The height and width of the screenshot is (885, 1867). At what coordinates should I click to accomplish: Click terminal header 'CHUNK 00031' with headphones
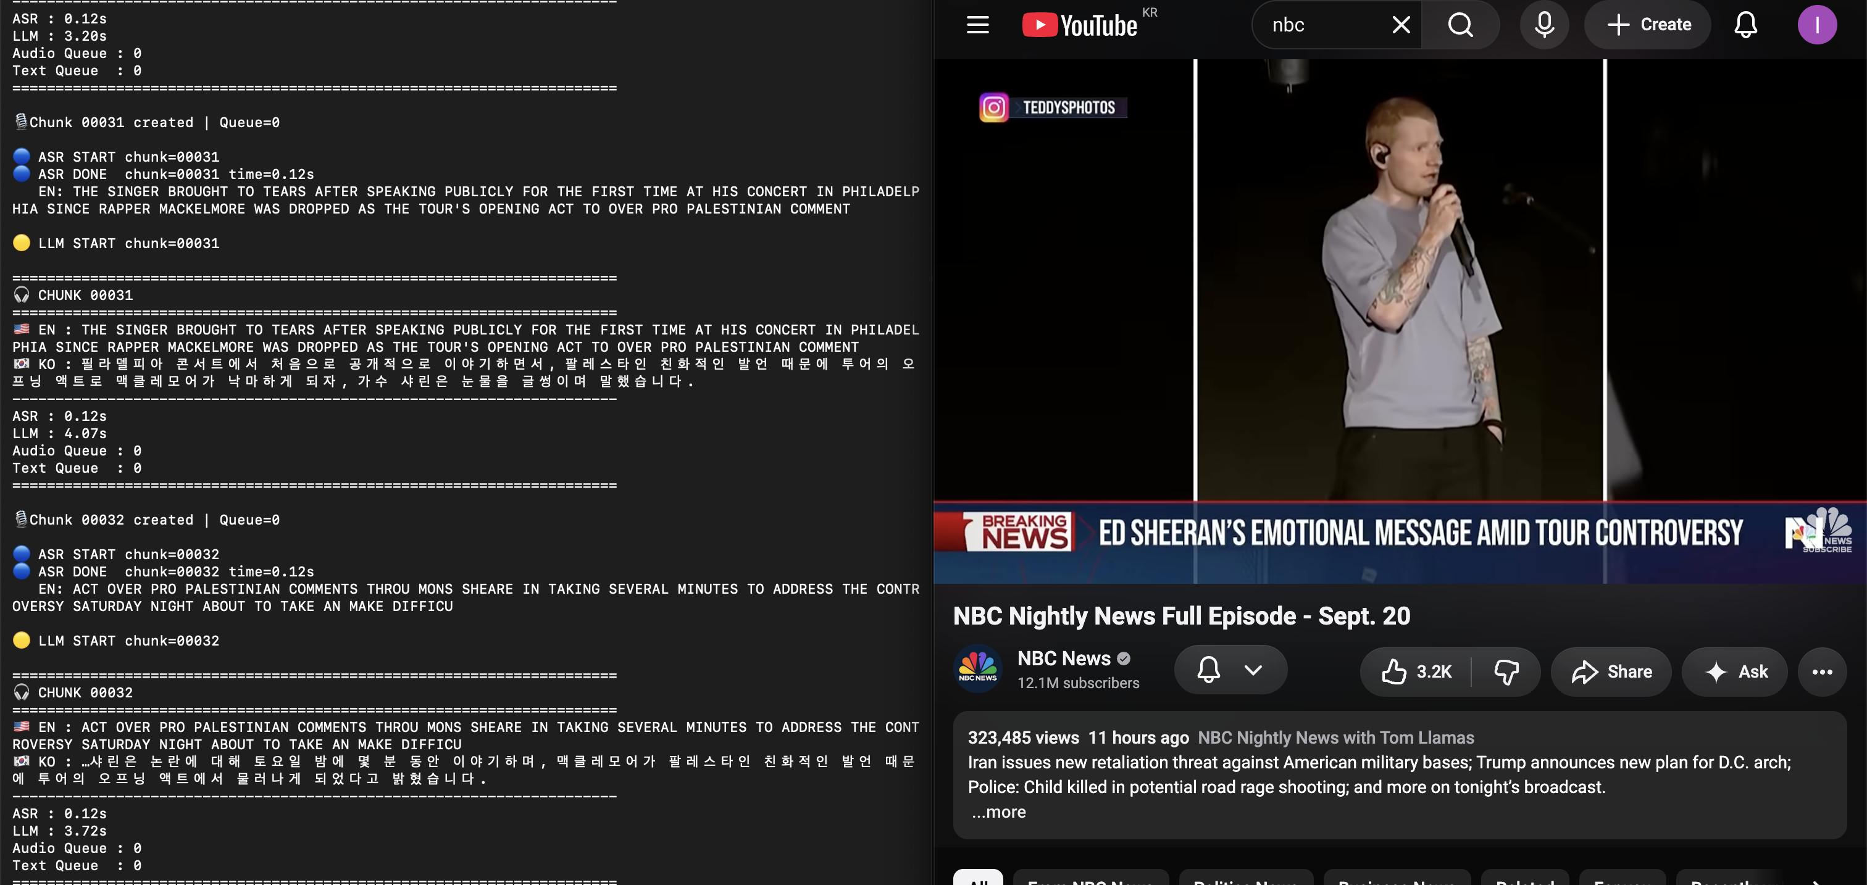73,295
